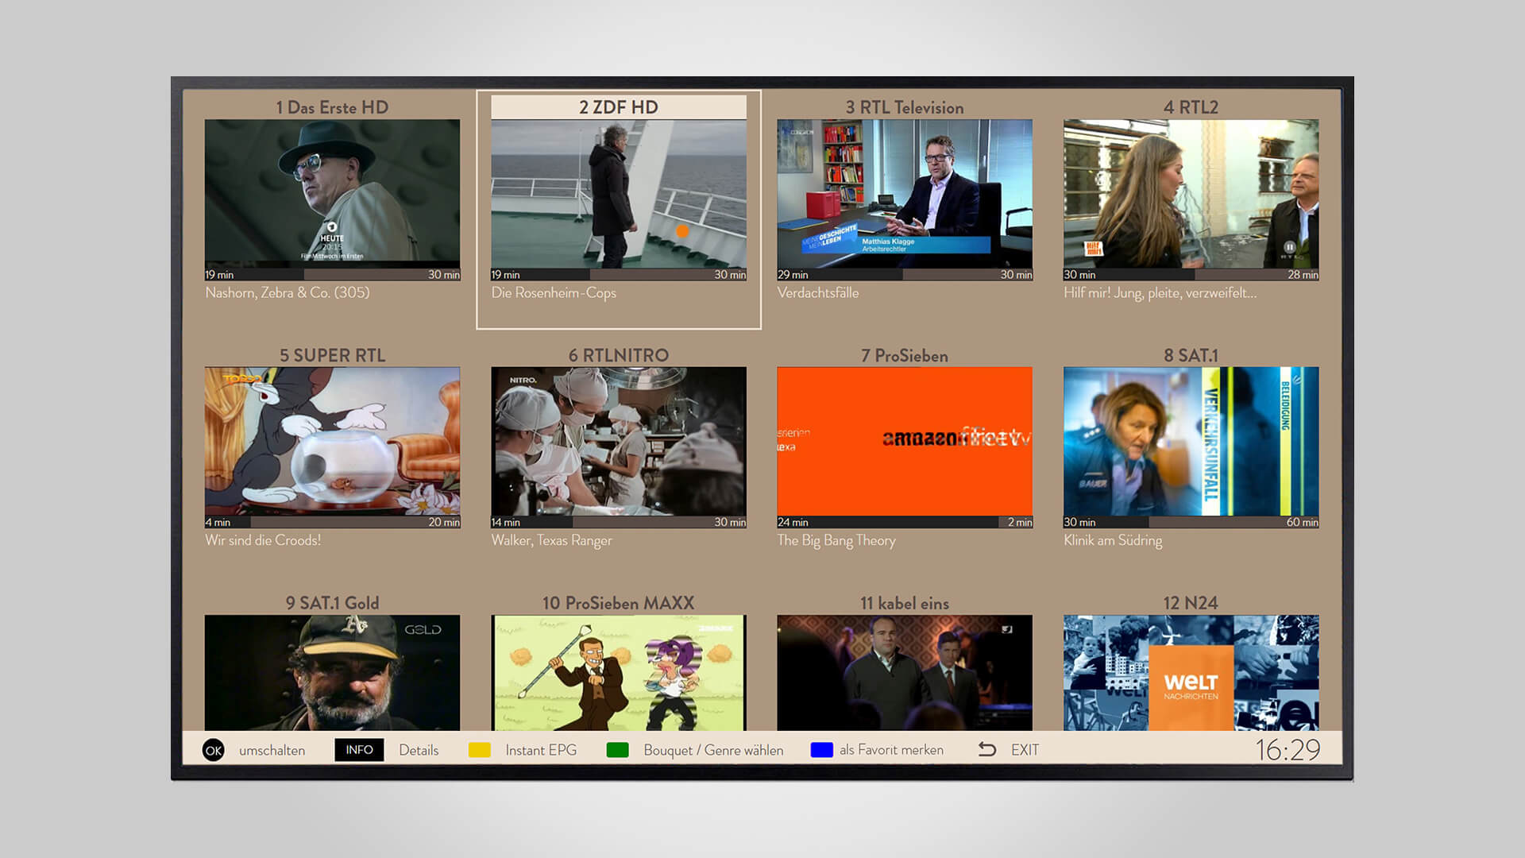This screenshot has height=858, width=1525.
Task: Click the EXIT label in the bottom bar
Action: pos(1026,748)
